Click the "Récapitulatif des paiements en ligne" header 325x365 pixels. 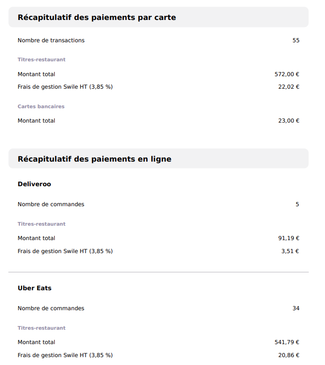point(94,159)
